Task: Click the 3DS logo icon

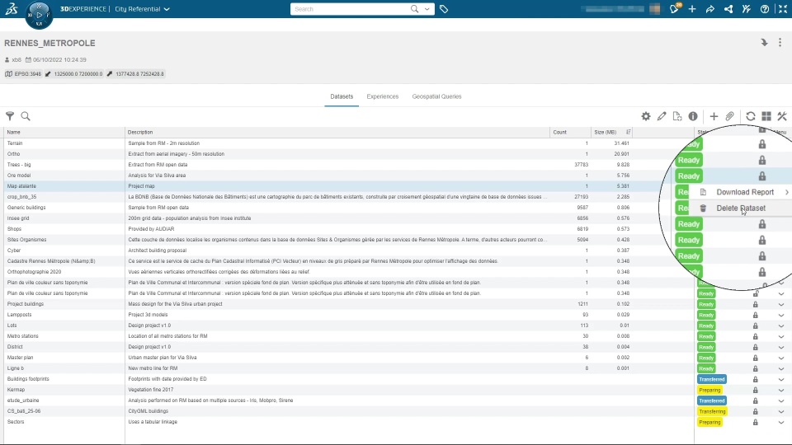Action: coord(12,8)
